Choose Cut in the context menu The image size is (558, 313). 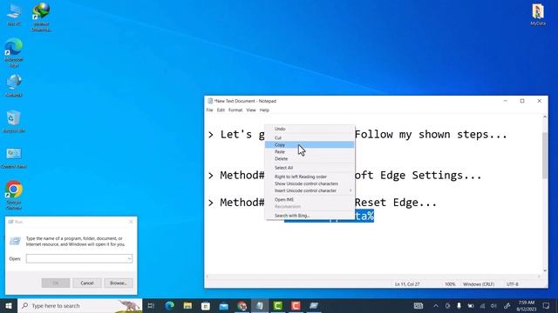pos(310,137)
